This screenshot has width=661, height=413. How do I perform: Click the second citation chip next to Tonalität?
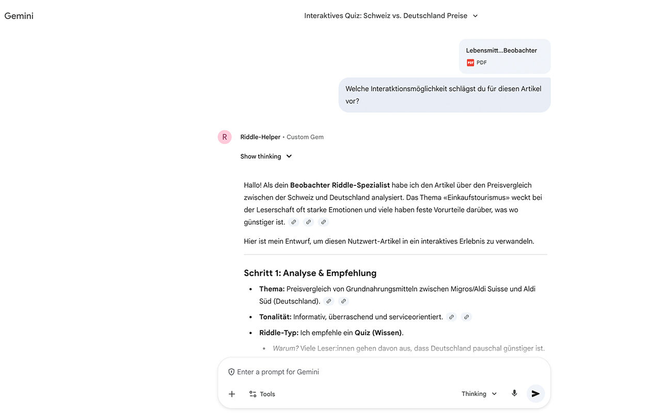(x=466, y=316)
